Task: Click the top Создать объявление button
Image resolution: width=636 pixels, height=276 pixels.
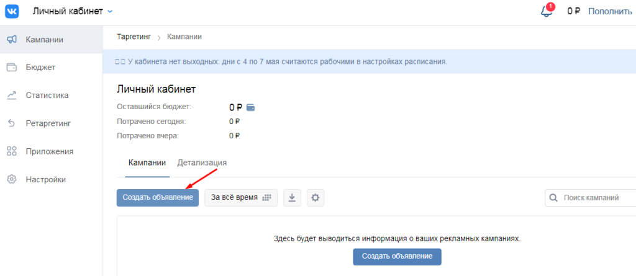Action: 158,198
